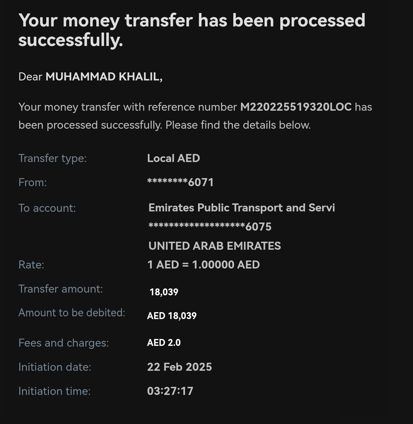Click the initiation time 03:27:17
The height and width of the screenshot is (424, 413).
(x=170, y=391)
